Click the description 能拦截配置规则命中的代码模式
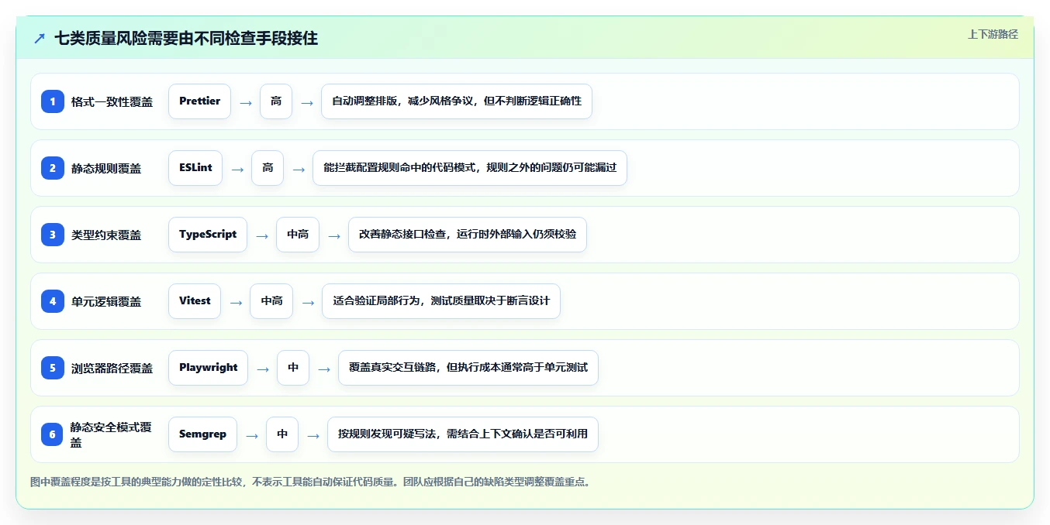The width and height of the screenshot is (1050, 525). [470, 168]
